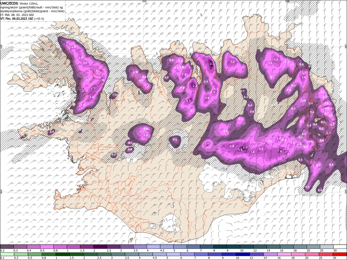Viewport: 347px width, 260px height.
Task: Pick the violet rain swatch labeled 12
Action: tap(256, 254)
